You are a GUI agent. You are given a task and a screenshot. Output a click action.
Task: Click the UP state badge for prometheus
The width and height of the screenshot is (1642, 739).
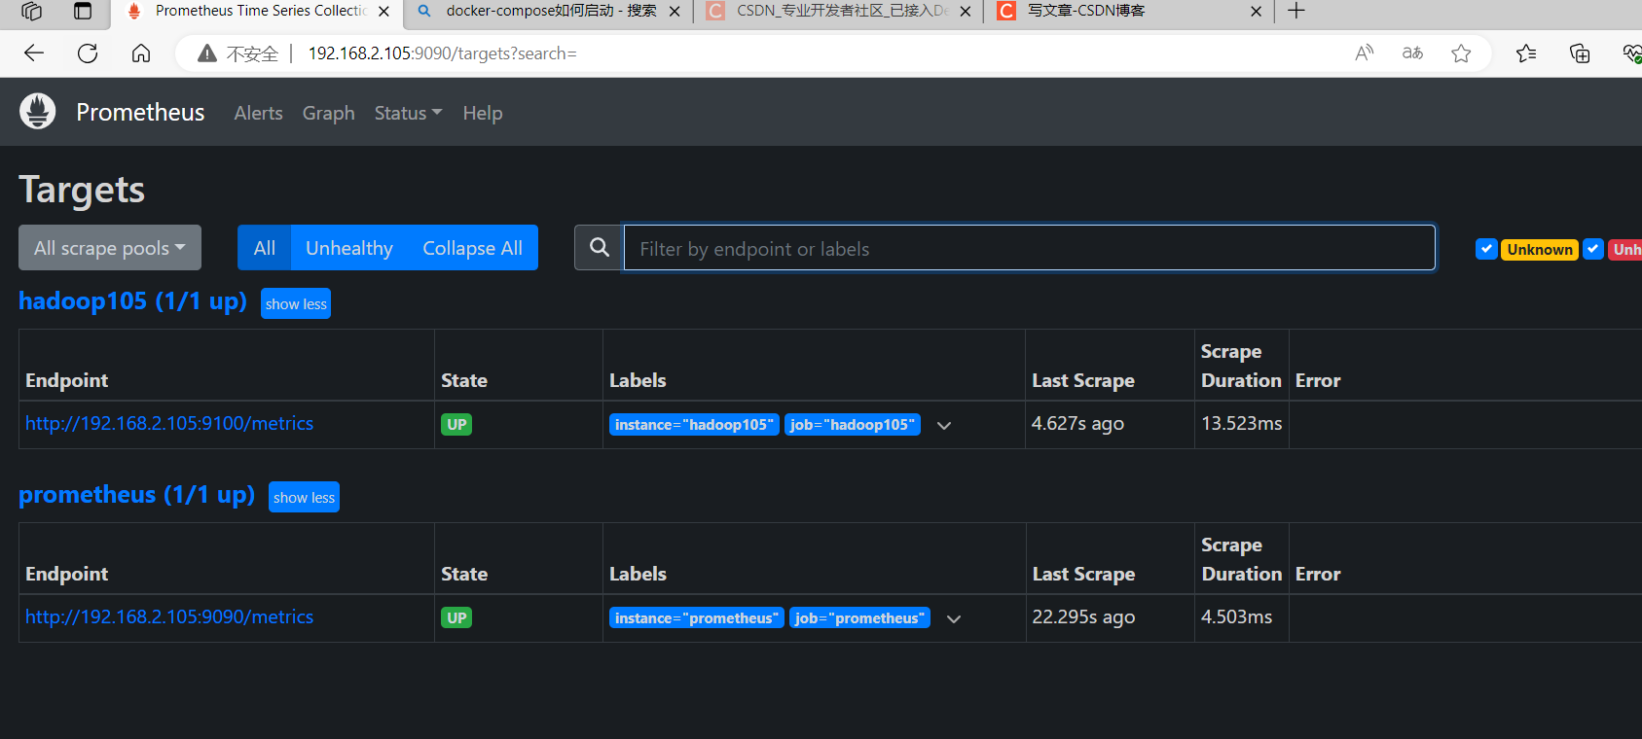456,617
